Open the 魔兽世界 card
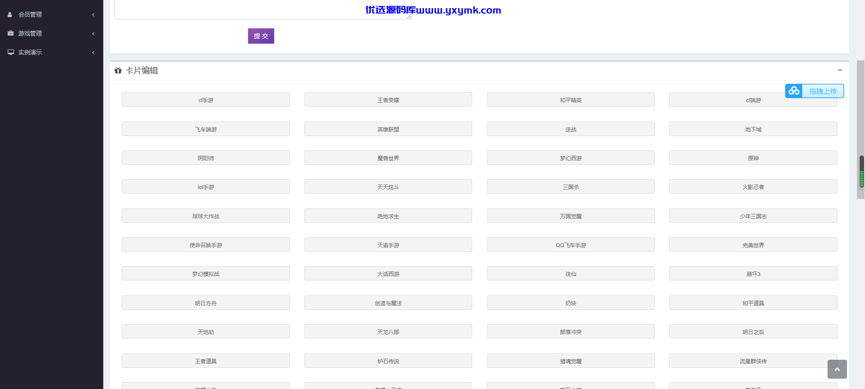 coord(388,158)
